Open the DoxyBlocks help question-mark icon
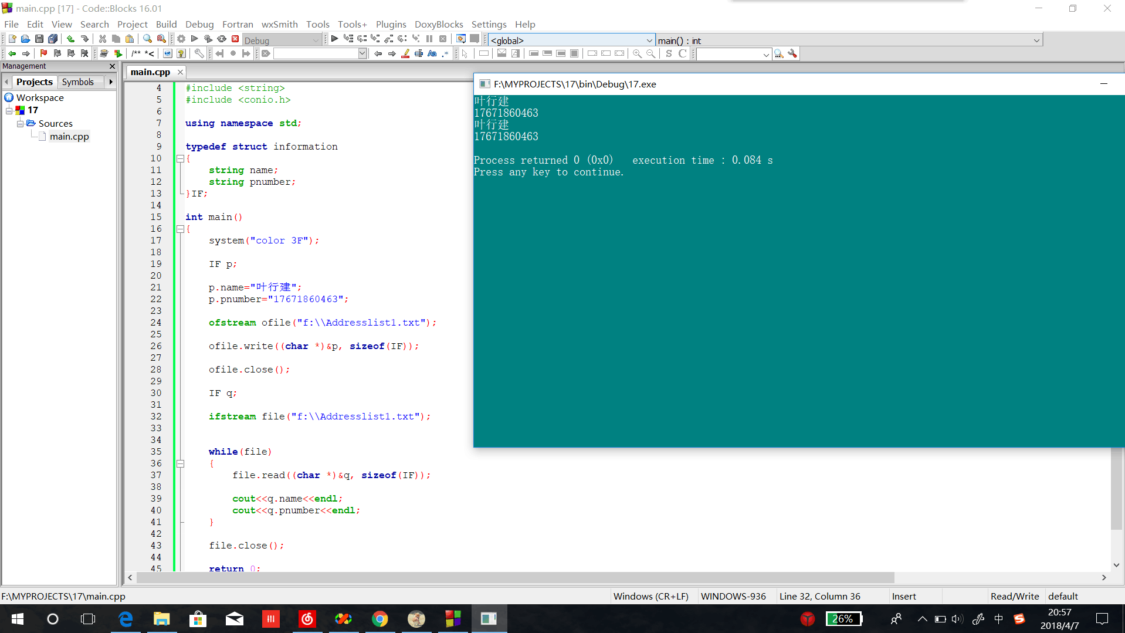Viewport: 1125px width, 633px height. pyautogui.click(x=181, y=53)
